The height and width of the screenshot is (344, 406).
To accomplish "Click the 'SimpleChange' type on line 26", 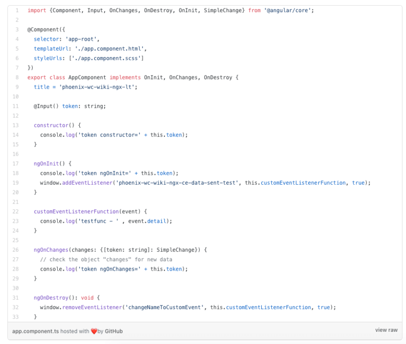I will click(x=176, y=250).
